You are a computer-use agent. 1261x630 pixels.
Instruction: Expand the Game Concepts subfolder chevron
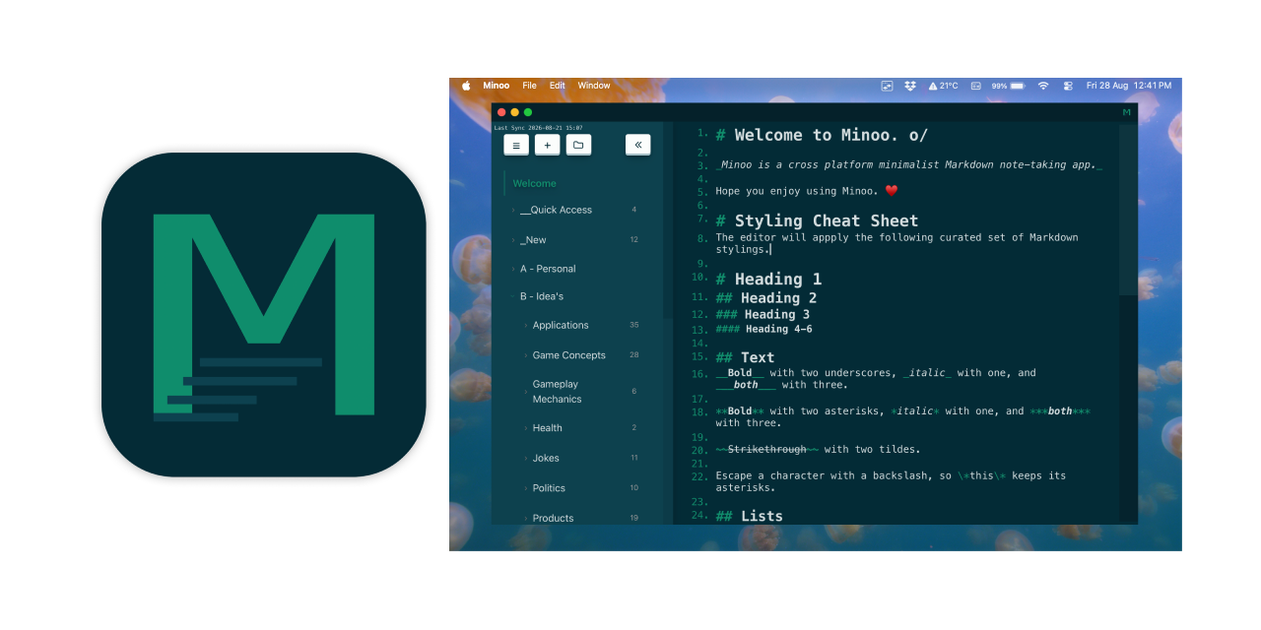click(526, 355)
